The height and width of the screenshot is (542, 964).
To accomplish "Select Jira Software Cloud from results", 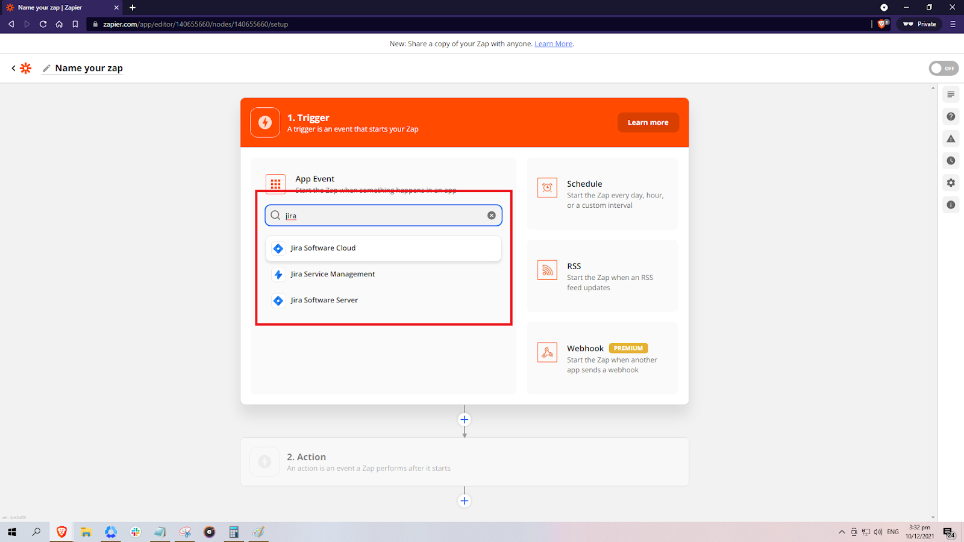I will pos(383,248).
